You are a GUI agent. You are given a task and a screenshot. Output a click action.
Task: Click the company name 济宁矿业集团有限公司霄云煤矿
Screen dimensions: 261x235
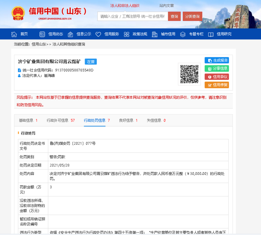[x=49, y=62]
